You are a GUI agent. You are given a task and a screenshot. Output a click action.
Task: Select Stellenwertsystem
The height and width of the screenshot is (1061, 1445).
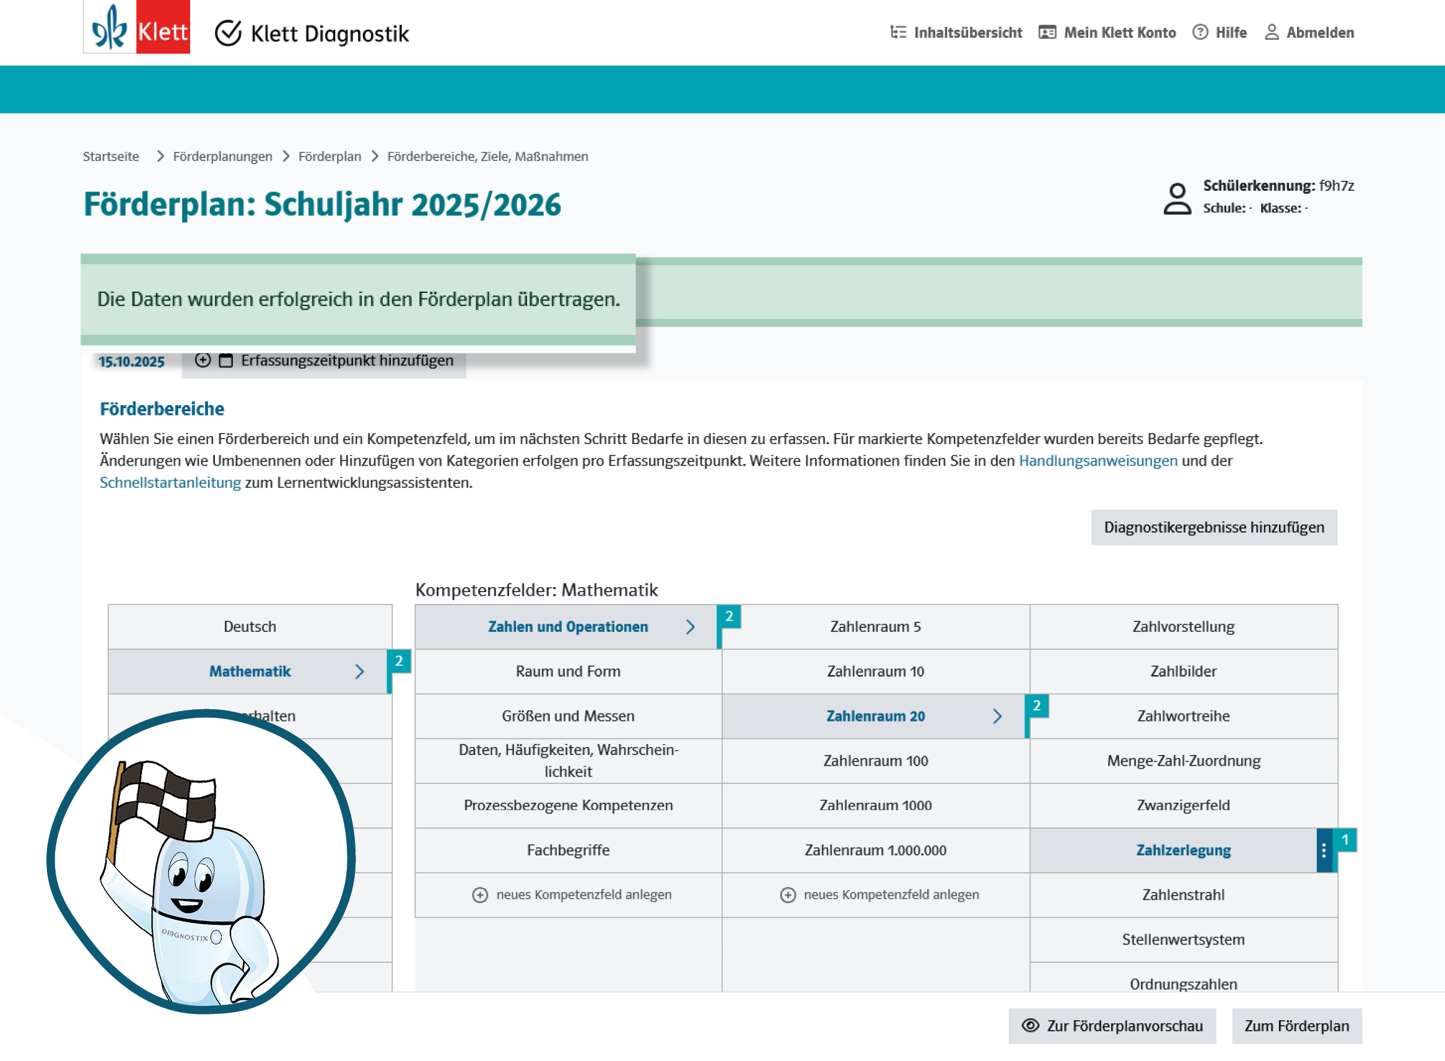1184,941
